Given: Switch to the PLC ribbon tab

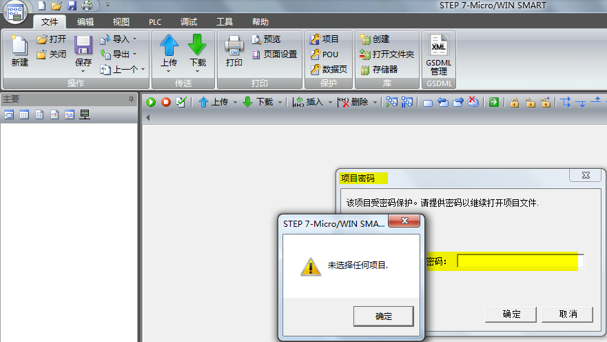Looking at the screenshot, I should pyautogui.click(x=155, y=22).
